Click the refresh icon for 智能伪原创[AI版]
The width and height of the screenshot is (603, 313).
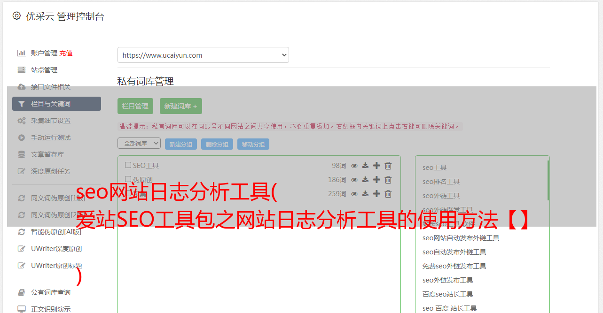21,232
